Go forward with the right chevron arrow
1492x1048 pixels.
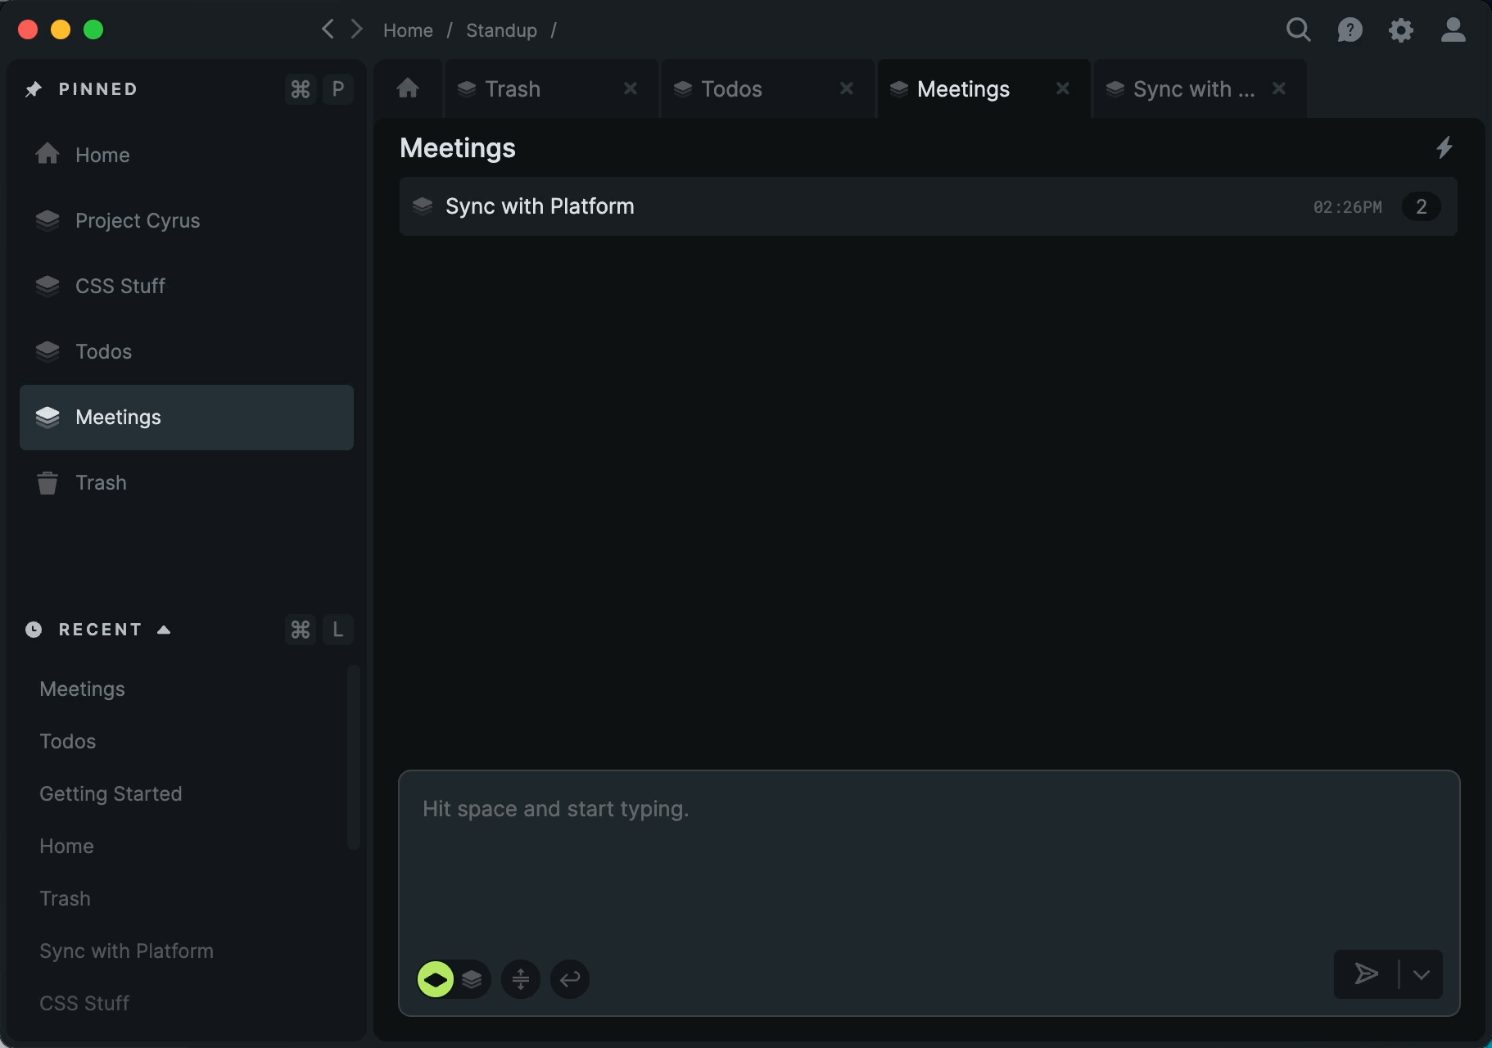pyautogui.click(x=356, y=29)
